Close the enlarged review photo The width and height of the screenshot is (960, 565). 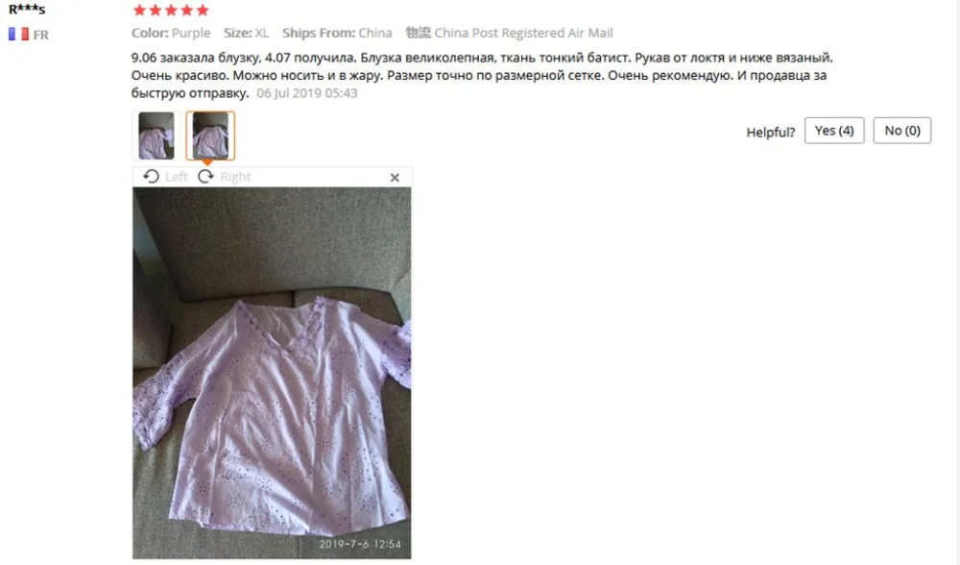[x=395, y=178]
